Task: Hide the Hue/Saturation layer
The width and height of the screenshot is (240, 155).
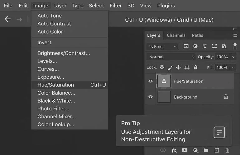Action: pyautogui.click(x=151, y=81)
